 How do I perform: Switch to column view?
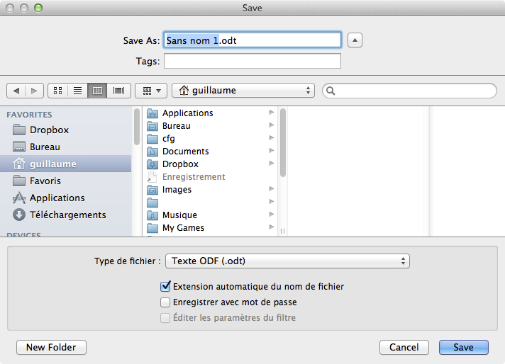97,91
